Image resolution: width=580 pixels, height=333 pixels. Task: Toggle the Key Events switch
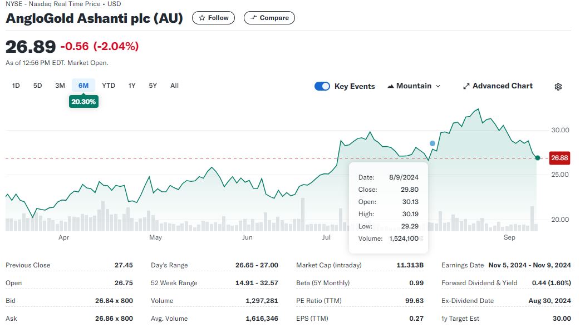pos(322,86)
